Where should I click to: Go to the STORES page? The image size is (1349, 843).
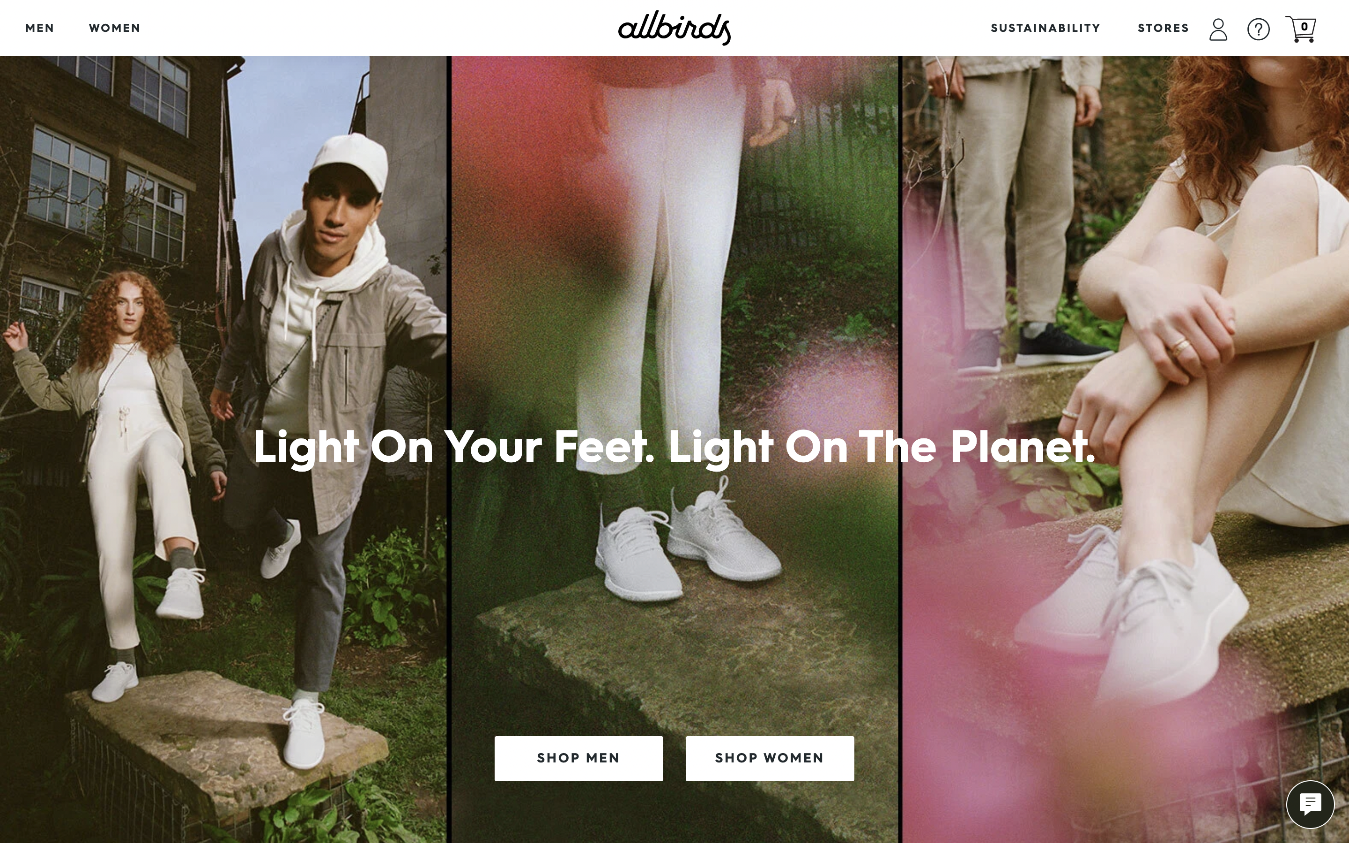point(1163,28)
